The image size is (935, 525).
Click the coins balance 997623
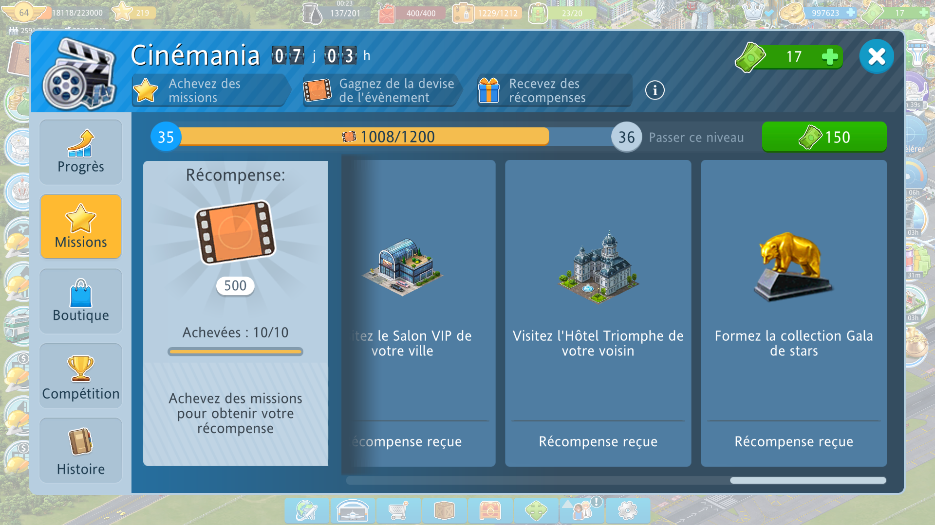818,13
